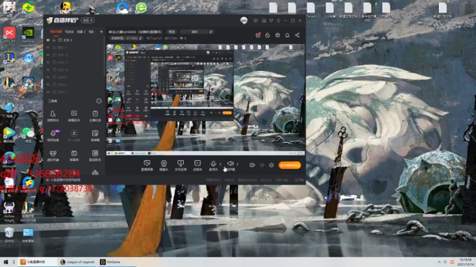Toggle the preview eye icon beside settings gear
Viewport: 476px width, 267px height.
pyautogui.click(x=262, y=166)
